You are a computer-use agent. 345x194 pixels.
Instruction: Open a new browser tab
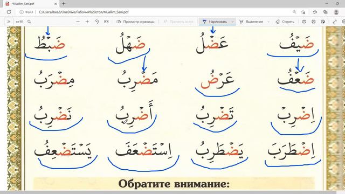(x=64, y=4)
